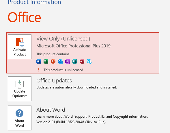Image resolution: width=170 pixels, height=133 pixels.
Task: Select the Version 2101 build text
Action: [71, 122]
